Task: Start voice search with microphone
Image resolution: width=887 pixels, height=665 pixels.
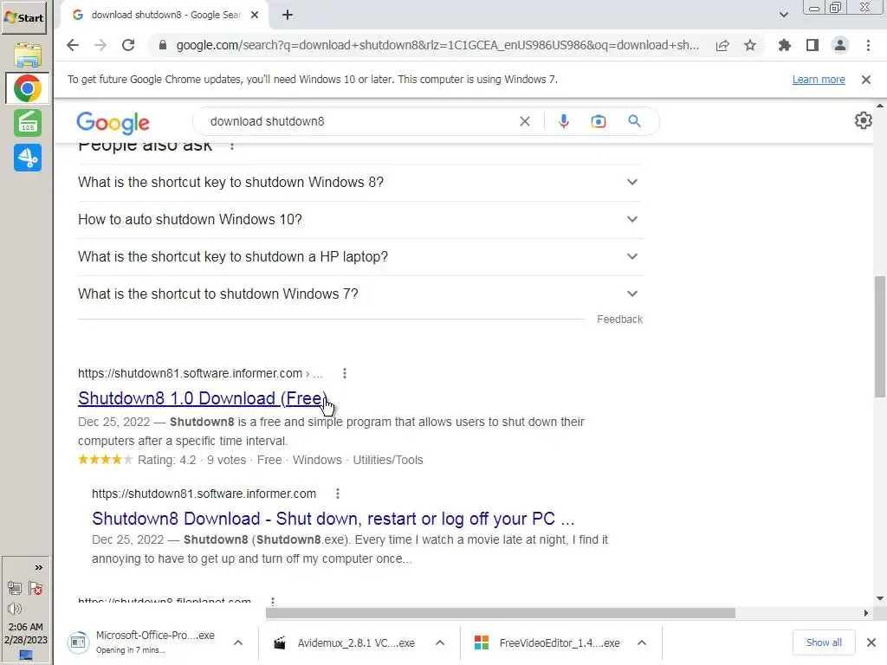Action: pyautogui.click(x=563, y=121)
